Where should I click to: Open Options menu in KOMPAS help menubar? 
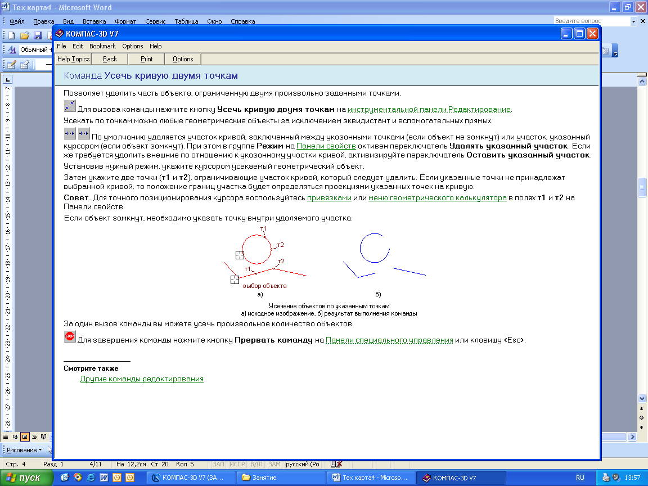pyautogui.click(x=133, y=46)
